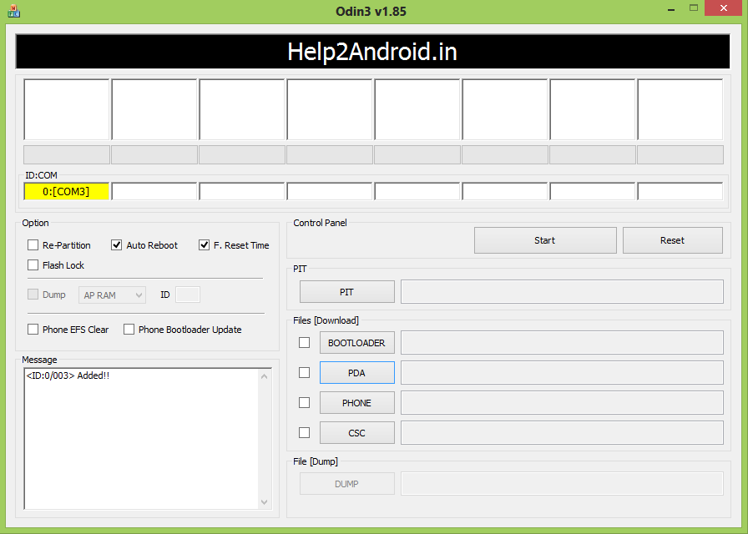The image size is (748, 534).
Task: Choose firmware with the PDA button
Action: pyautogui.click(x=356, y=373)
